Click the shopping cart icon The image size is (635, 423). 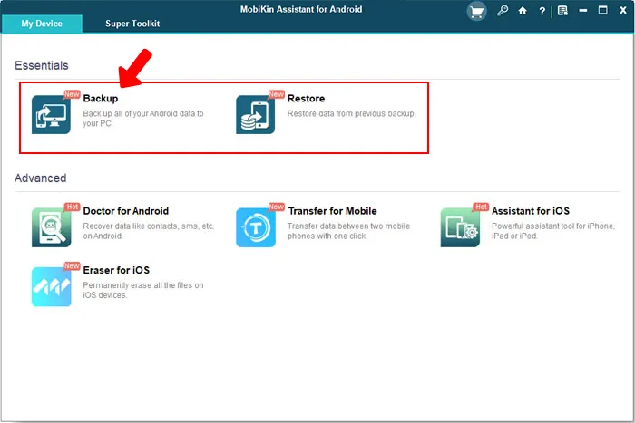pyautogui.click(x=476, y=12)
